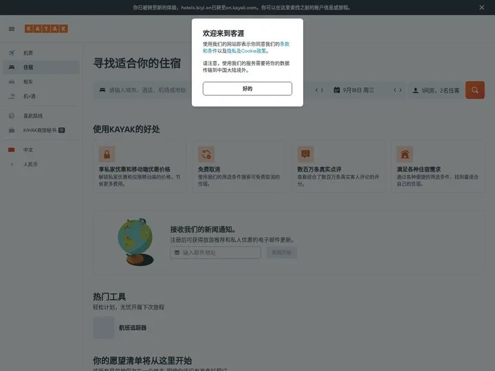Open the 航班追踪器 tool
Screen dimensions: 495x371
tap(133, 328)
